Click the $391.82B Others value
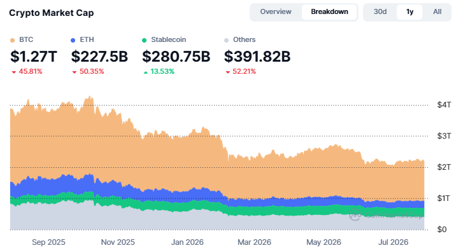This screenshot has height=248, width=463. click(257, 57)
